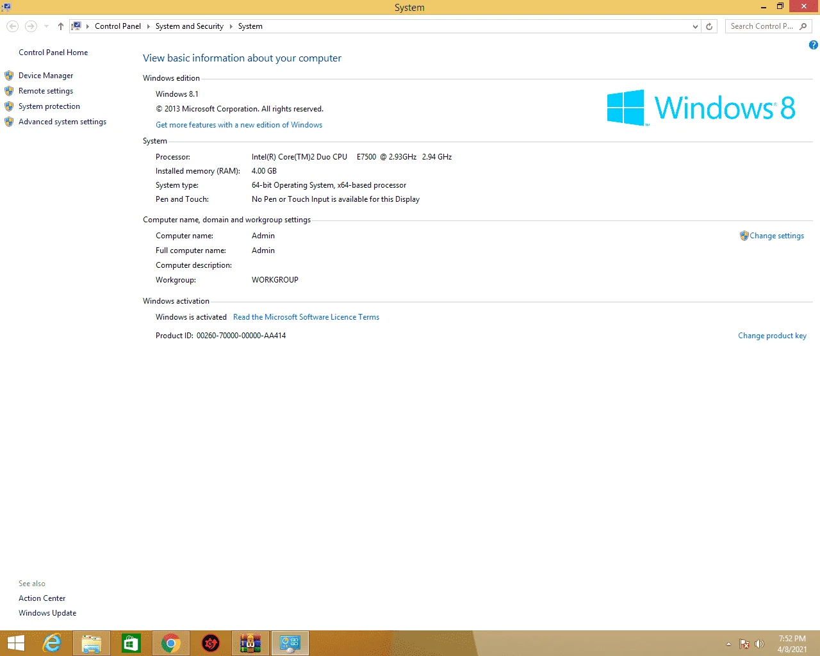Click the Forward navigation arrow
The width and height of the screenshot is (820, 656).
[x=31, y=26]
